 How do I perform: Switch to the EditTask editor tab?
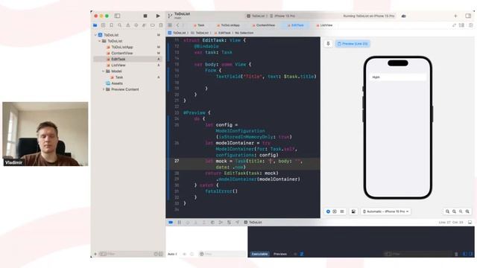296,25
